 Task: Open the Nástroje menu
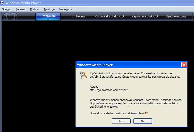(49, 9)
